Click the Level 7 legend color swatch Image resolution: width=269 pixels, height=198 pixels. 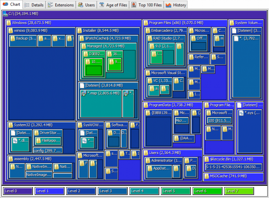[x=240, y=191]
